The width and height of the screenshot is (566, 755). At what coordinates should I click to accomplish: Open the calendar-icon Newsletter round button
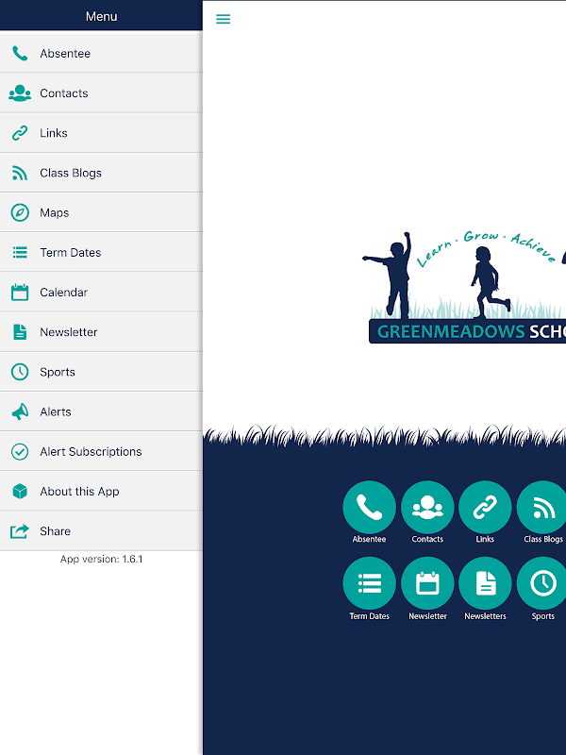click(427, 583)
